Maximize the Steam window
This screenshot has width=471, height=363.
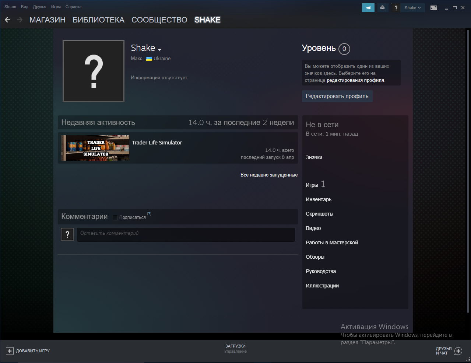pyautogui.click(x=455, y=8)
